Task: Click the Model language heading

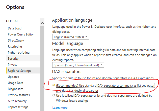Action: point(68,44)
